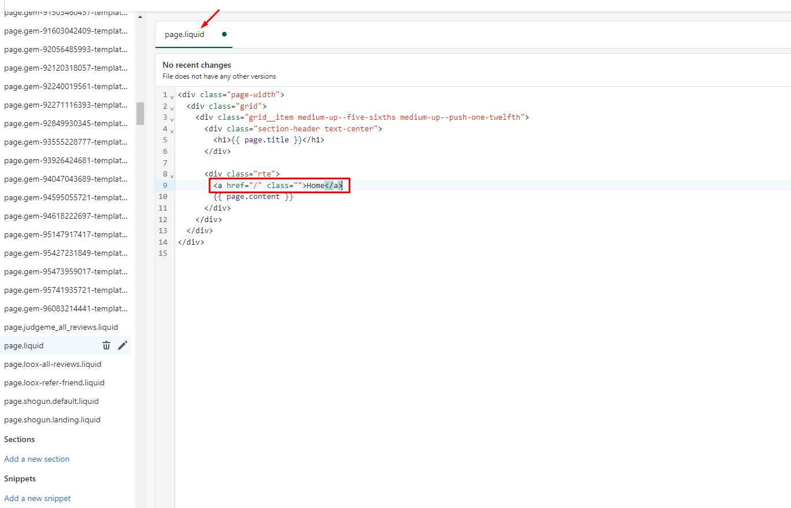Click the page.title h1 code on line 5
This screenshot has width=791, height=508.
pos(269,140)
